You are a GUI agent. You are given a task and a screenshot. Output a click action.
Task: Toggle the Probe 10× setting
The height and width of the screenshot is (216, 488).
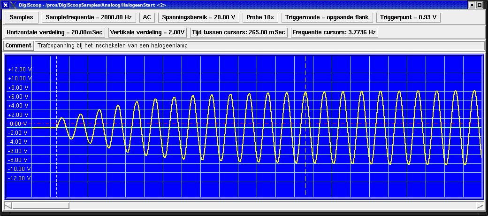[260, 17]
